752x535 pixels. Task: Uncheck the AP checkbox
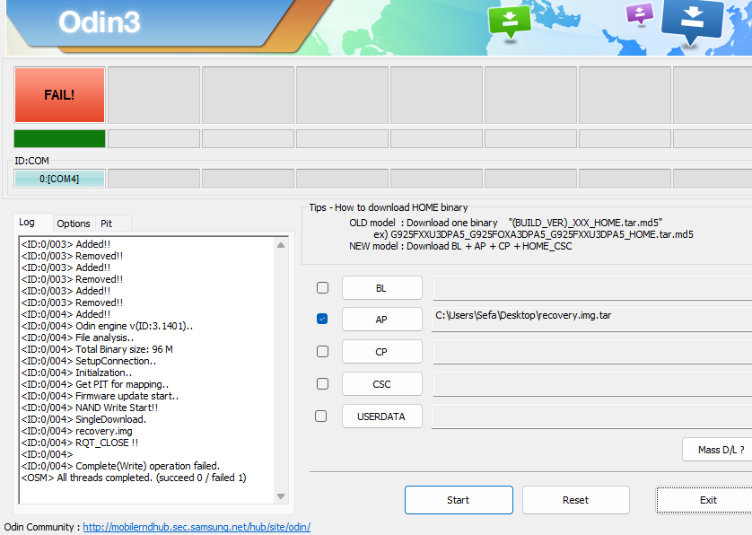(322, 319)
